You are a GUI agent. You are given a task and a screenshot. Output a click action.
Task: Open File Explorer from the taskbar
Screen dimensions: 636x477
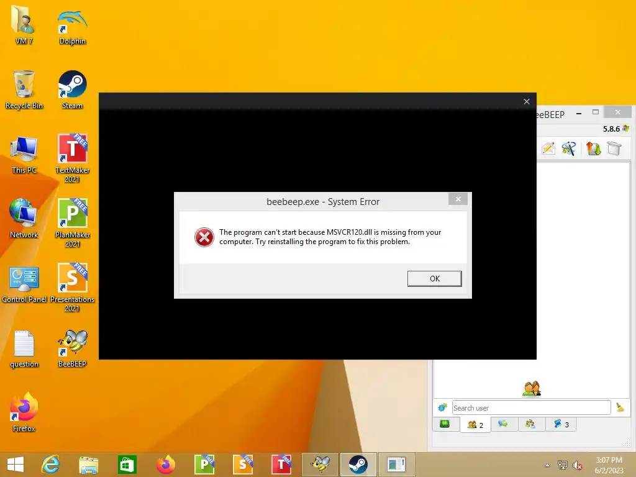point(88,465)
